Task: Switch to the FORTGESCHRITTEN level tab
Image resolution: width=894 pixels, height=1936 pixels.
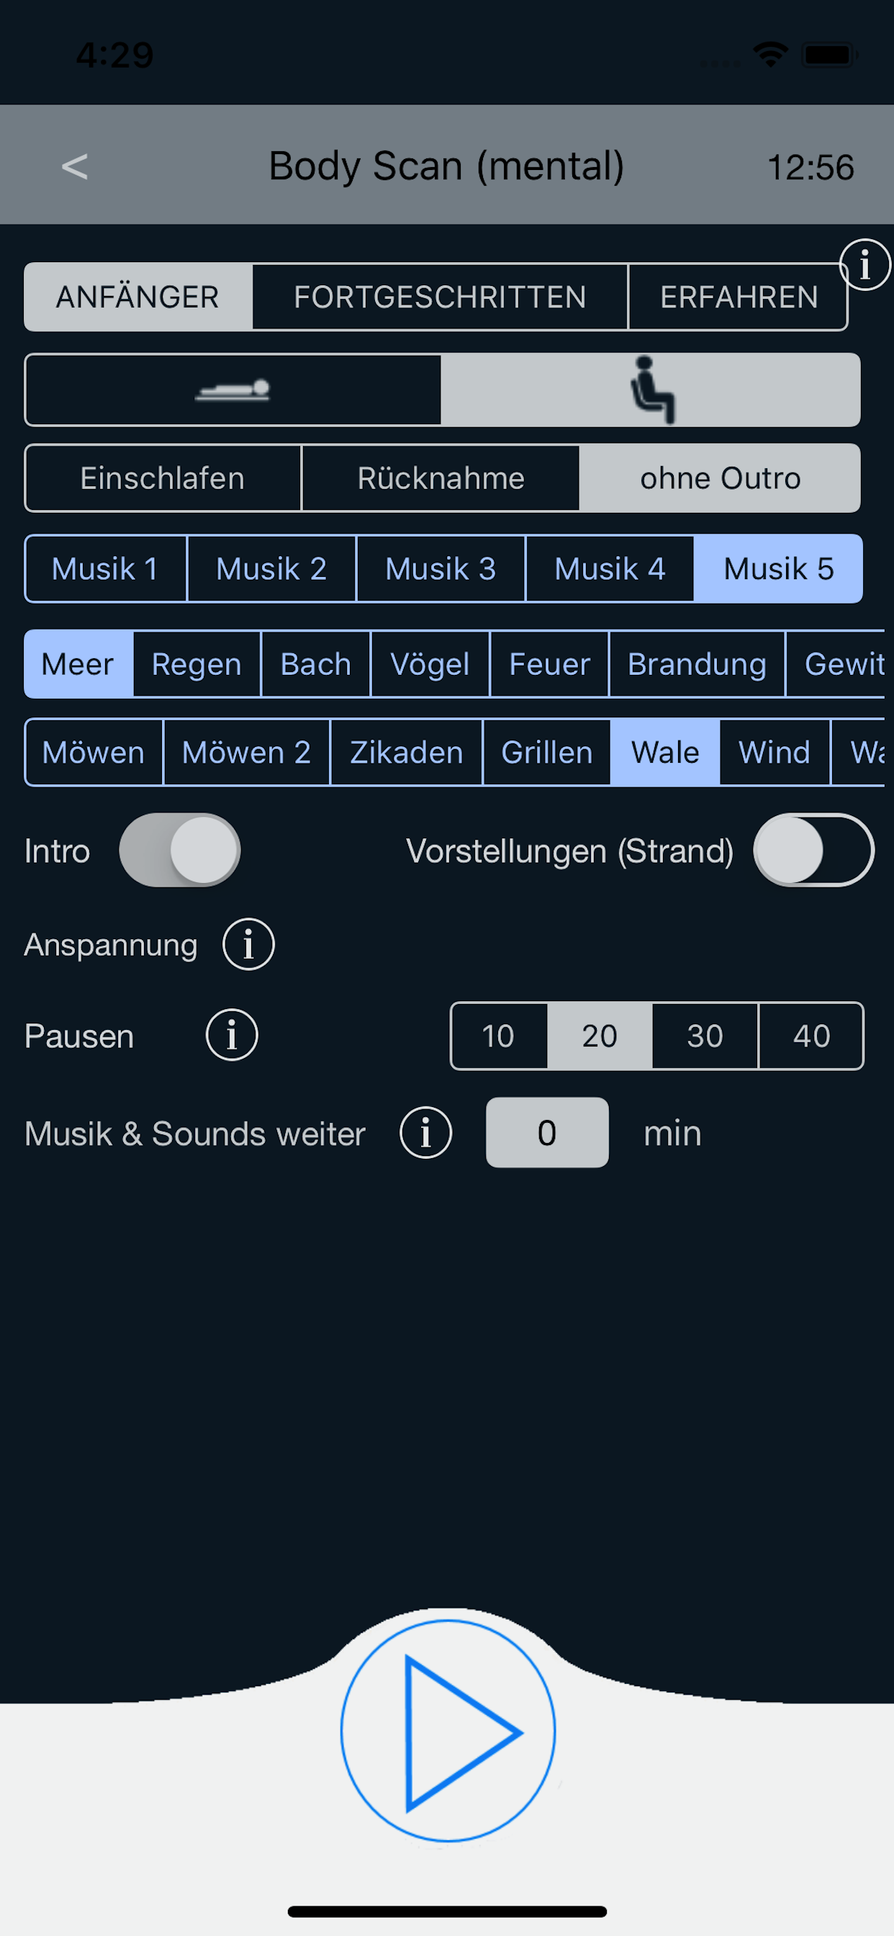Action: [440, 297]
